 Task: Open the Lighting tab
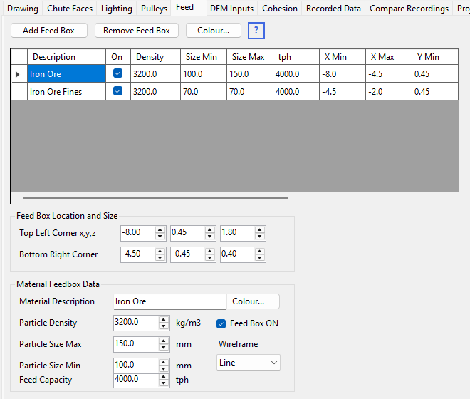pos(116,9)
